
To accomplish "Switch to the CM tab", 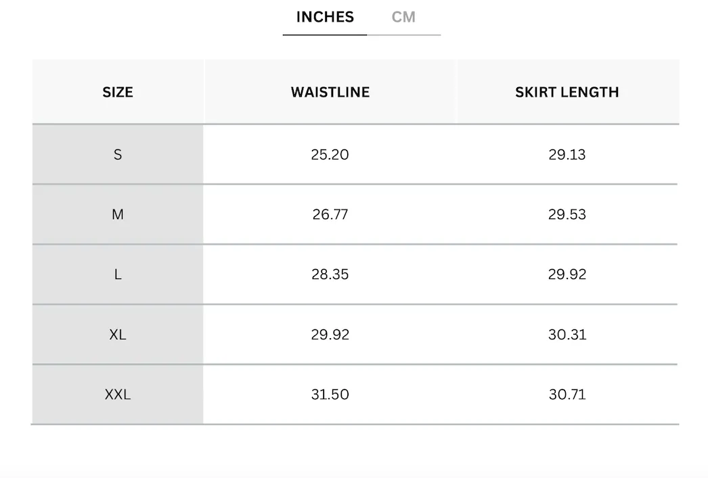I will pos(403,17).
